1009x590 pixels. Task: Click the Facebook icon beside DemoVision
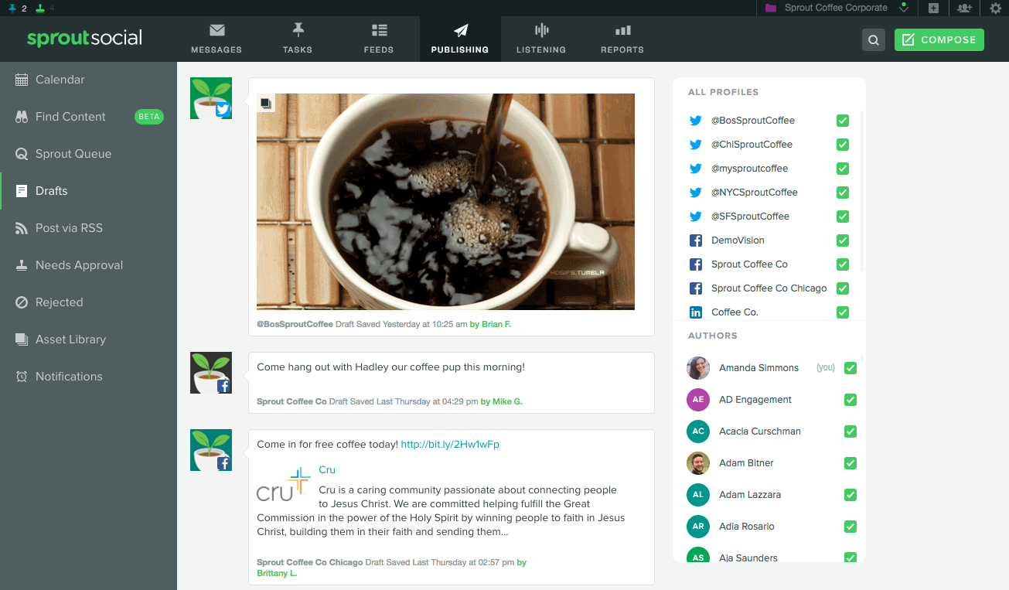(x=696, y=240)
